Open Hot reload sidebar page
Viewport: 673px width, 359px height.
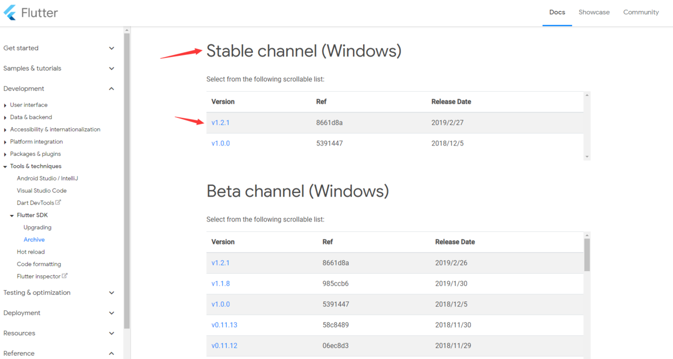(x=31, y=252)
